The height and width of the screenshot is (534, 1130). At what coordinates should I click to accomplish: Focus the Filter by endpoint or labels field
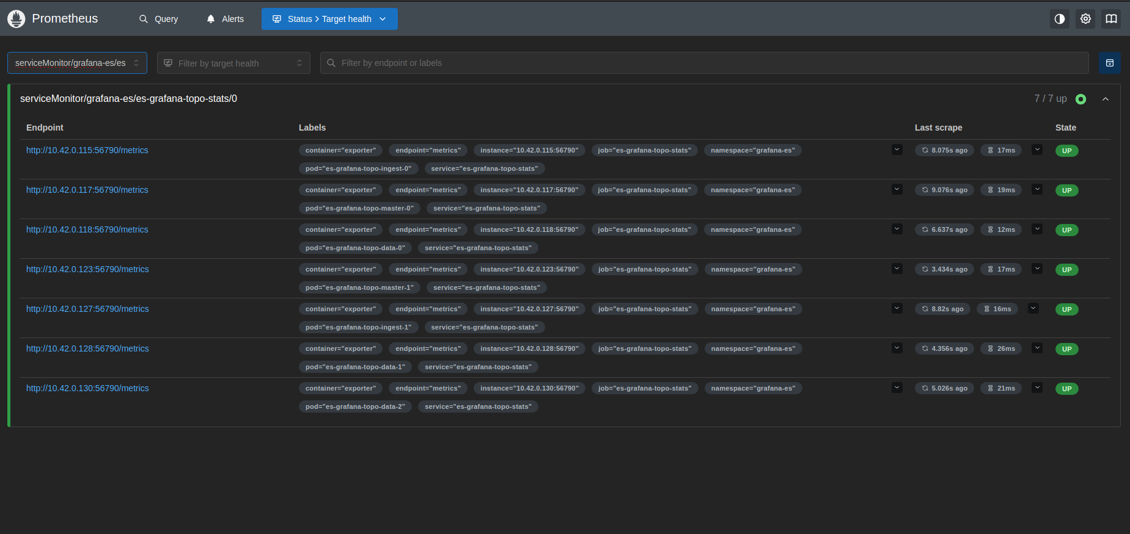704,63
